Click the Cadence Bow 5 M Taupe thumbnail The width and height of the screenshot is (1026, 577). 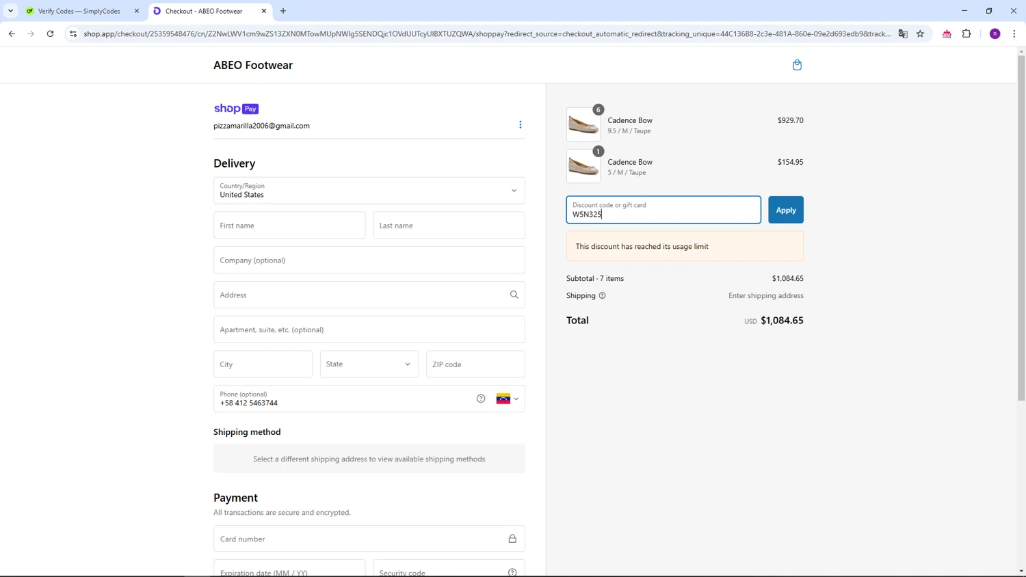583,166
